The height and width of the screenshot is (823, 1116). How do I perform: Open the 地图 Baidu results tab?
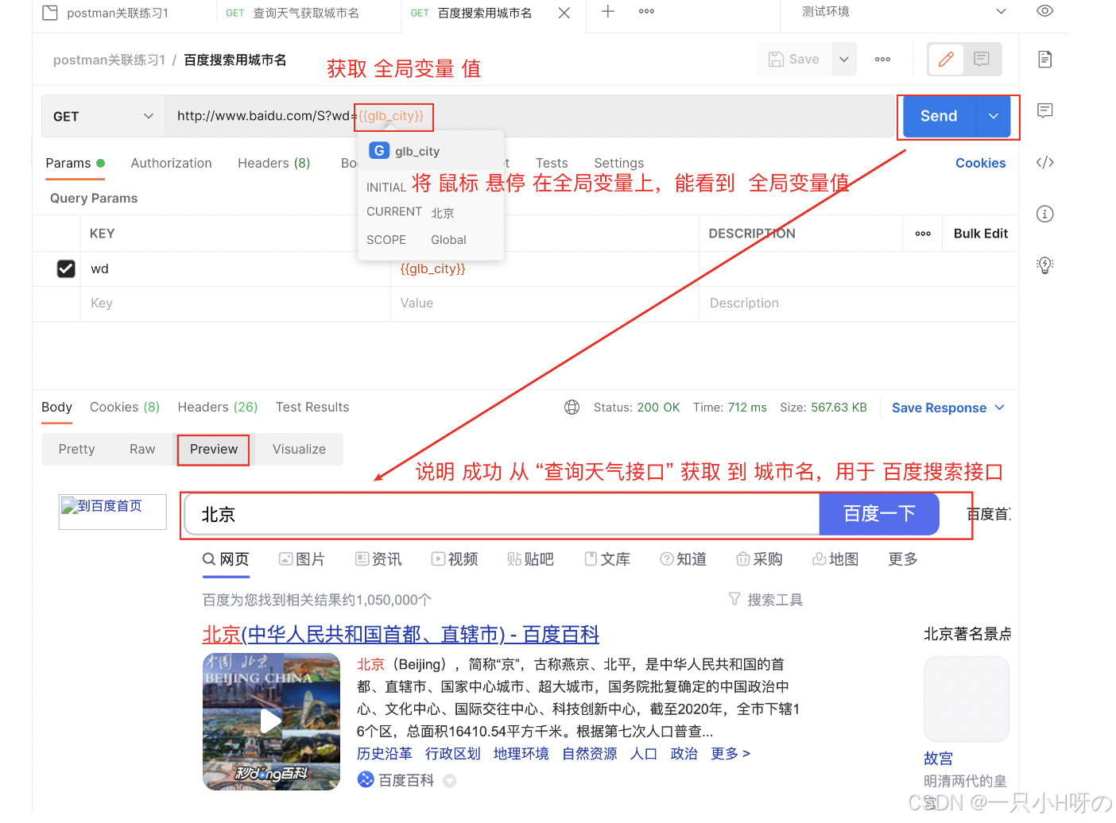coord(835,559)
